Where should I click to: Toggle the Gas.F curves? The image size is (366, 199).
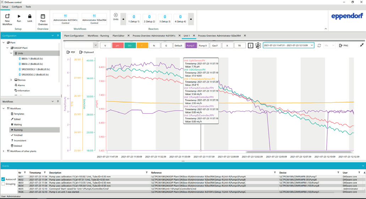(x=215, y=45)
